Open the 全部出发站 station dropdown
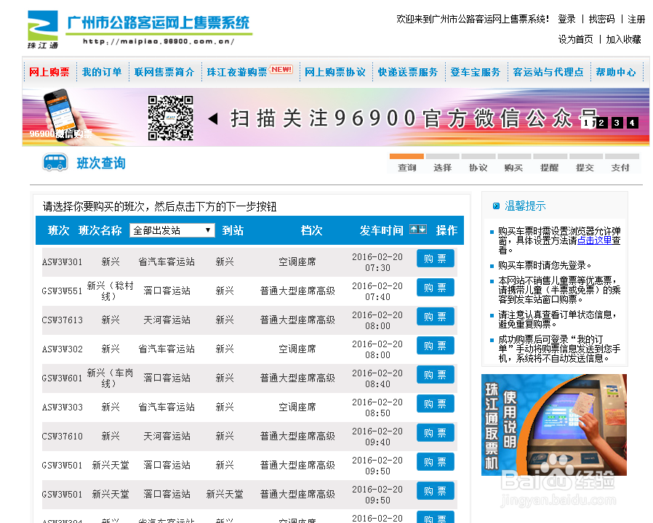Viewport: 653px width, 523px height. (172, 230)
